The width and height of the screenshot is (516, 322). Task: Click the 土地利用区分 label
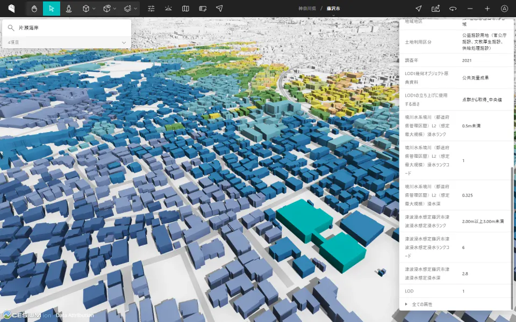tap(418, 42)
